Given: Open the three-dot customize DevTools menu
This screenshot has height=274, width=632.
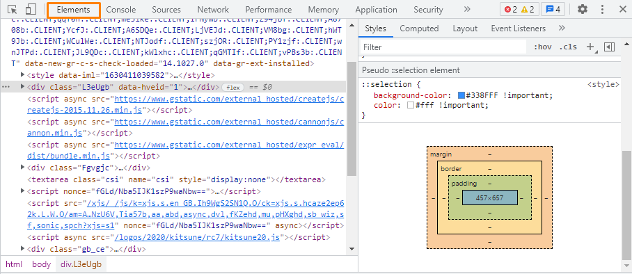Looking at the screenshot, I should 602,10.
